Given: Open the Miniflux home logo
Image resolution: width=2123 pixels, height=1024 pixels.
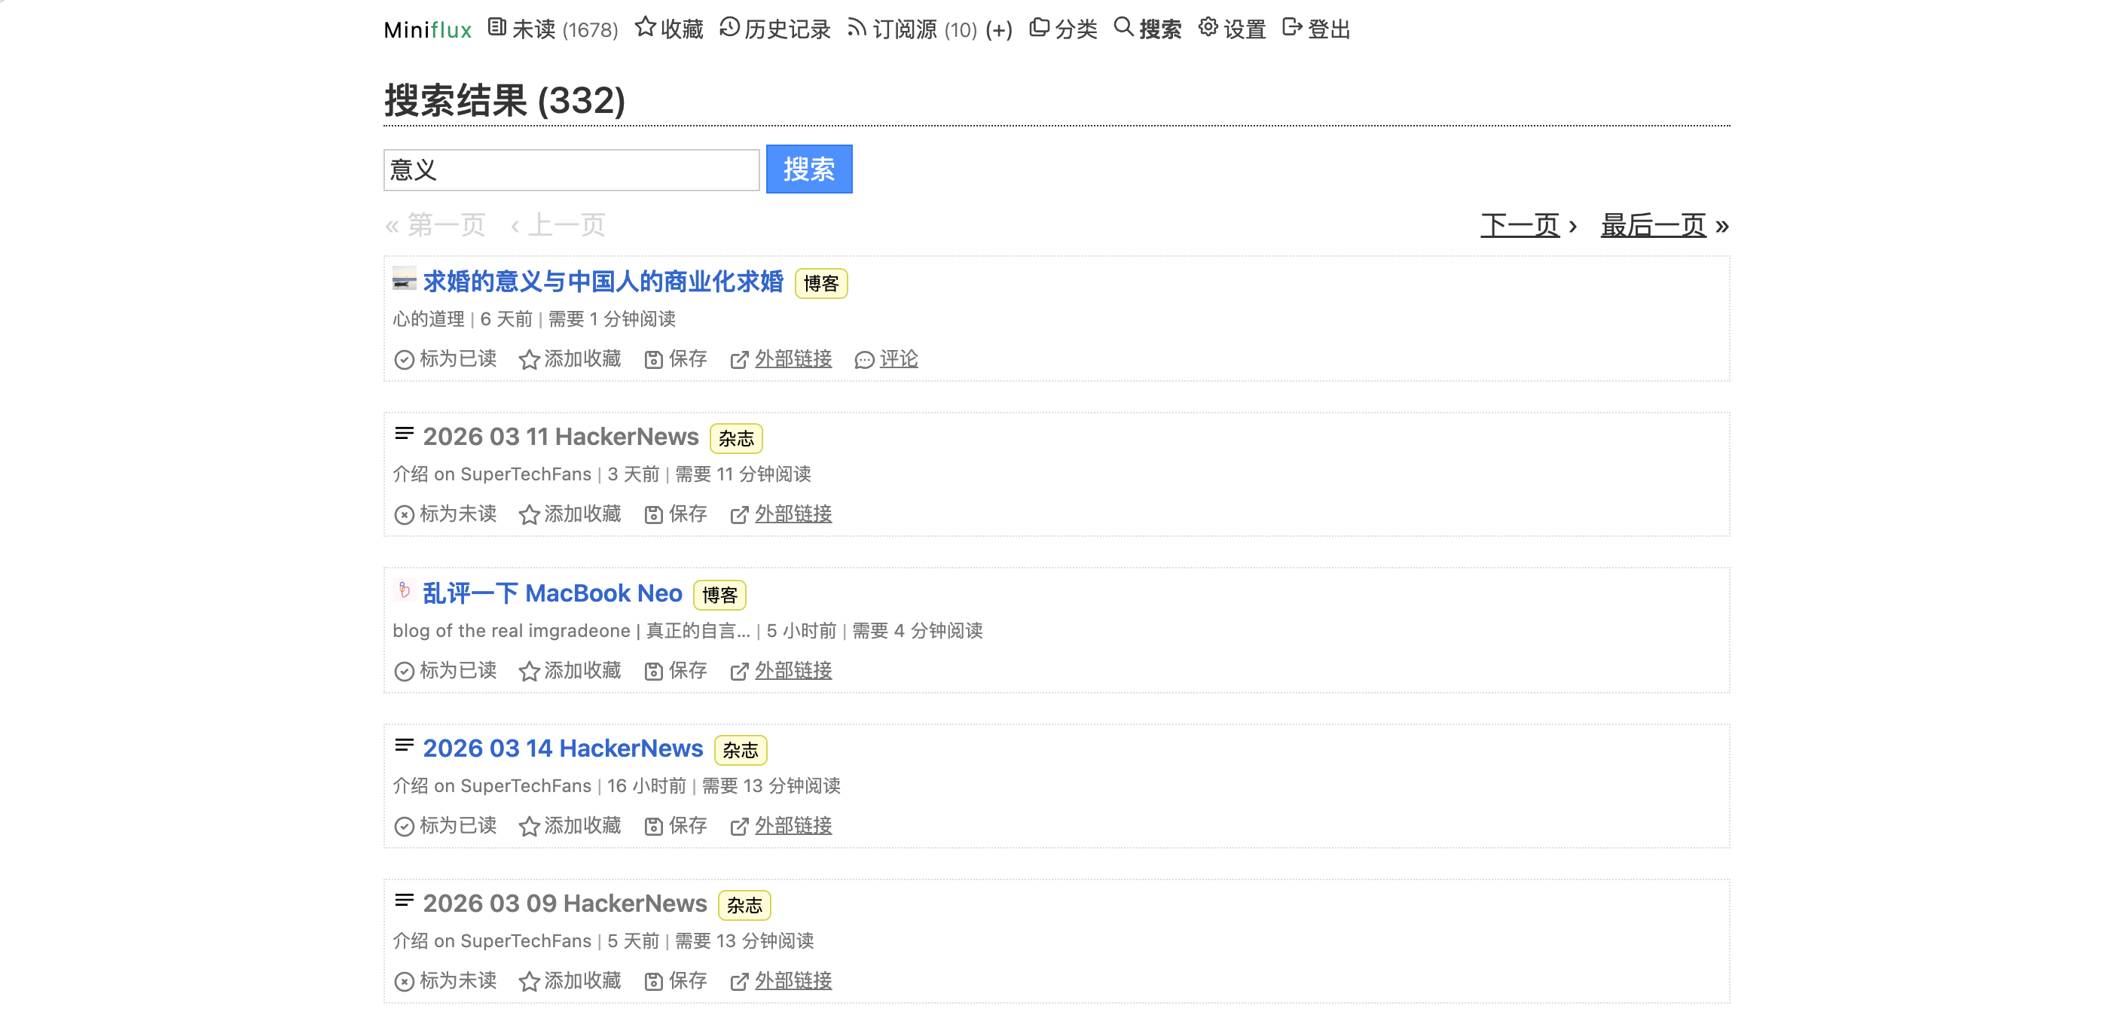Looking at the screenshot, I should (427, 30).
